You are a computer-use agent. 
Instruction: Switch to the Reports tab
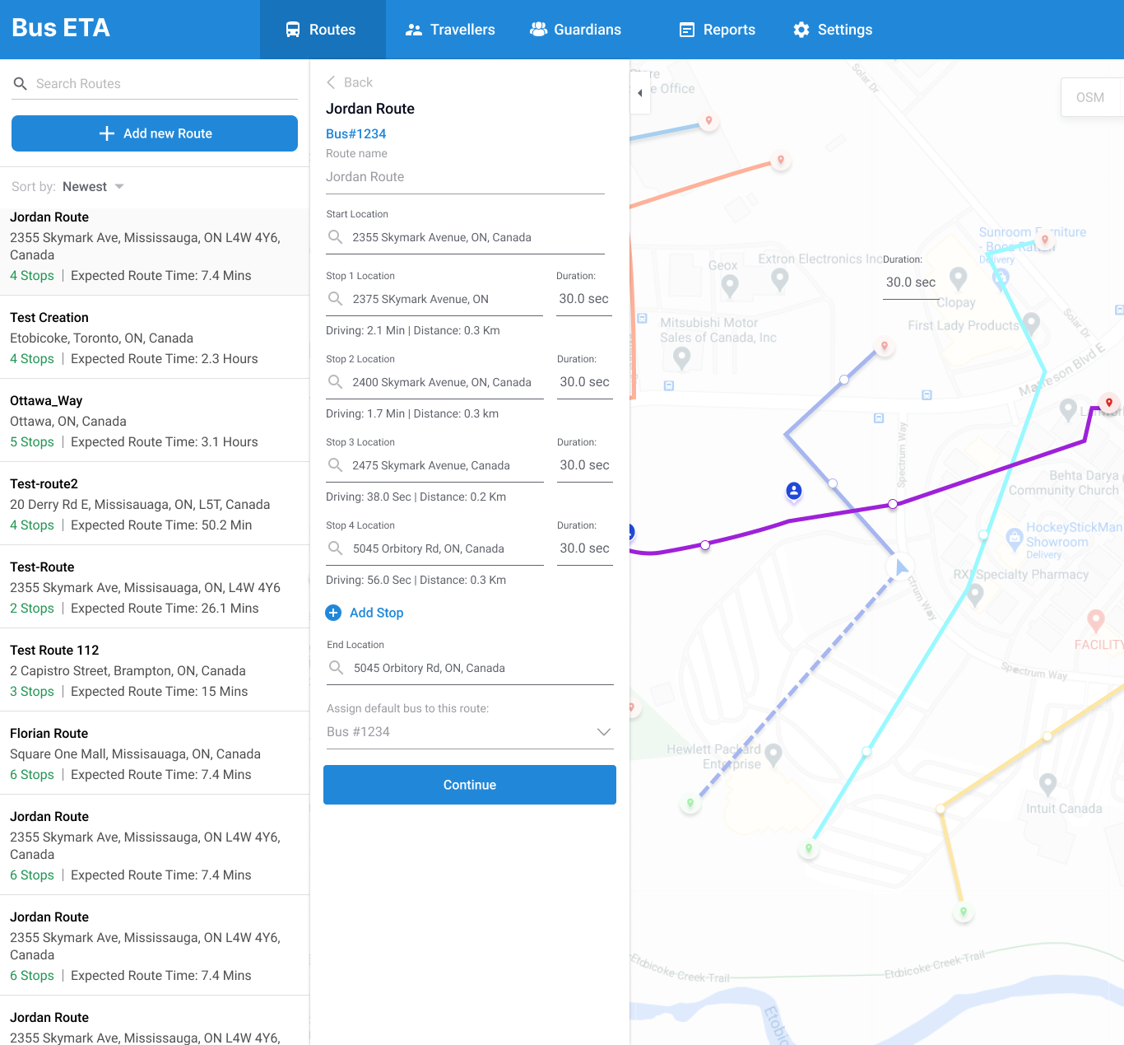point(717,30)
